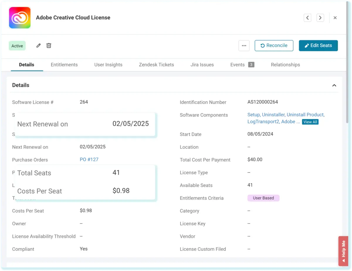Select the Relationships tab
This screenshot has height=271, width=352.
[285, 65]
